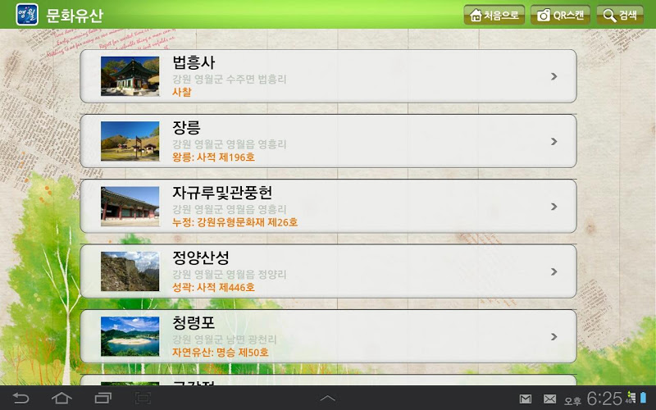Click the 문화유산 page title
The image size is (656, 410).
pos(74,16)
